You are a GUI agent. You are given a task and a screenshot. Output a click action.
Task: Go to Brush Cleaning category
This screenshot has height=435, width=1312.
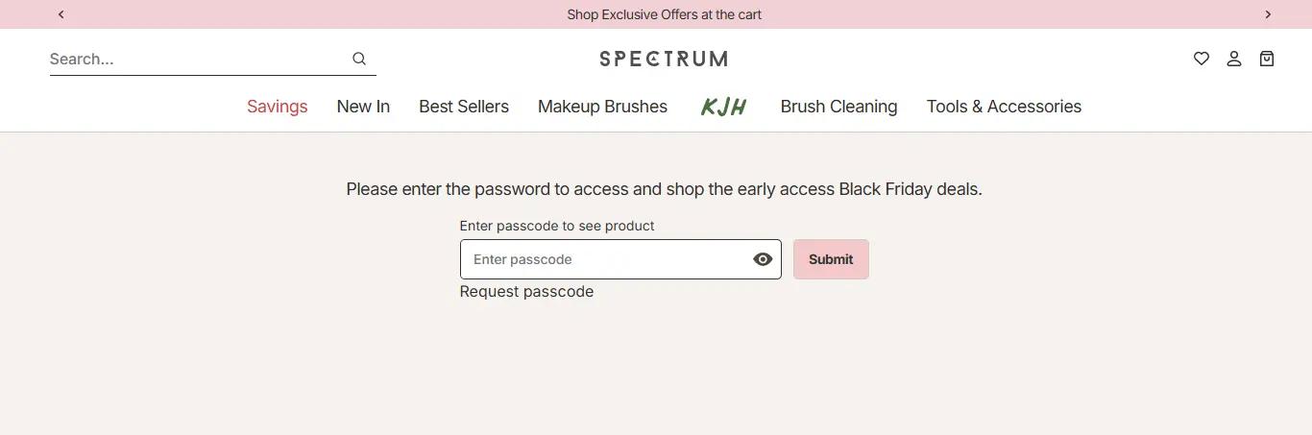[838, 107]
